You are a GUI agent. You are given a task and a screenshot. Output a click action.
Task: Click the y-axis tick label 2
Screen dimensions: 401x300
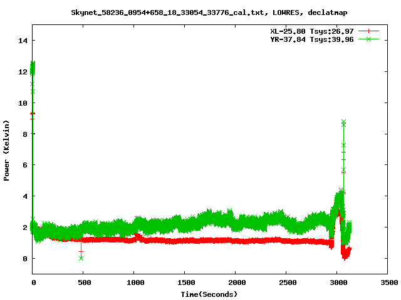(x=25, y=227)
